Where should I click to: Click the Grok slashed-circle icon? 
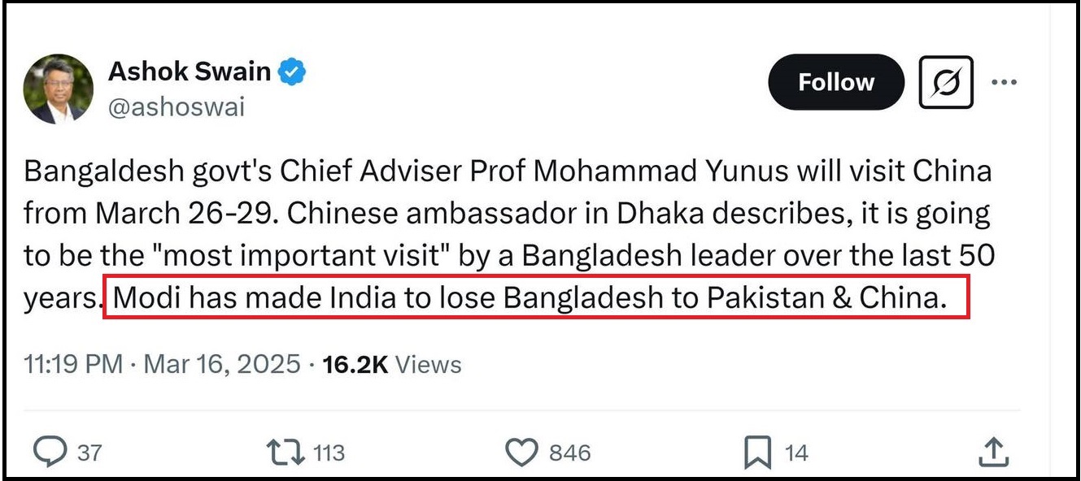[946, 83]
